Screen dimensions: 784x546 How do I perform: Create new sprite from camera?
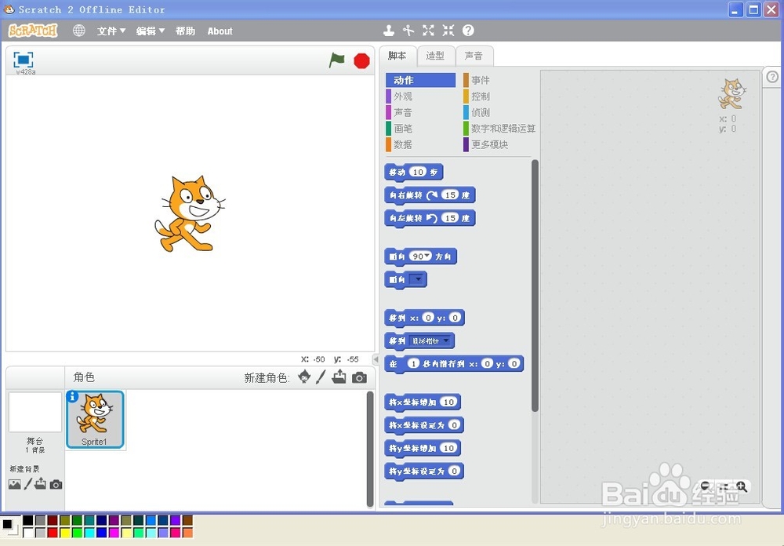point(359,377)
